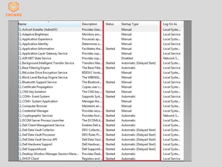
Task: Sort services by the Name column header
Action: (49, 24)
